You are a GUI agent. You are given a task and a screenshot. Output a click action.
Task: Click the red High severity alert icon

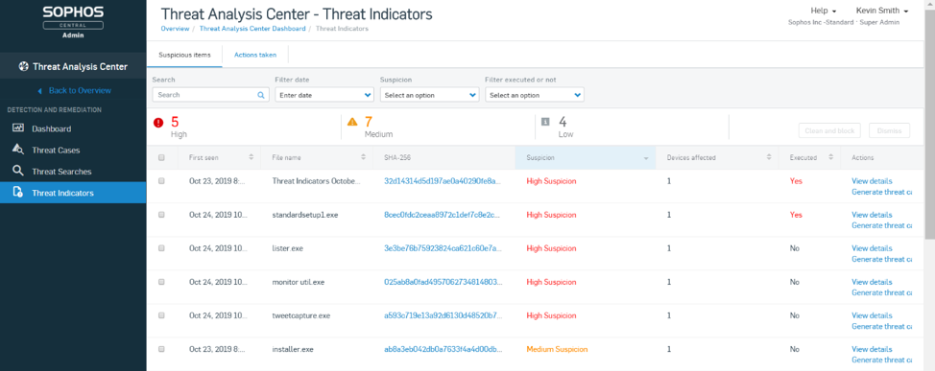pyautogui.click(x=158, y=123)
